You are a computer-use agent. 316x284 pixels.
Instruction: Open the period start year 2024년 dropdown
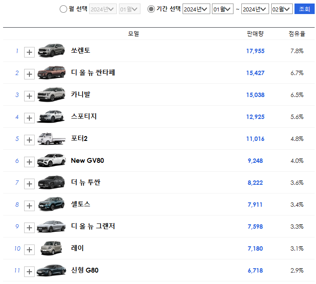coord(196,9)
